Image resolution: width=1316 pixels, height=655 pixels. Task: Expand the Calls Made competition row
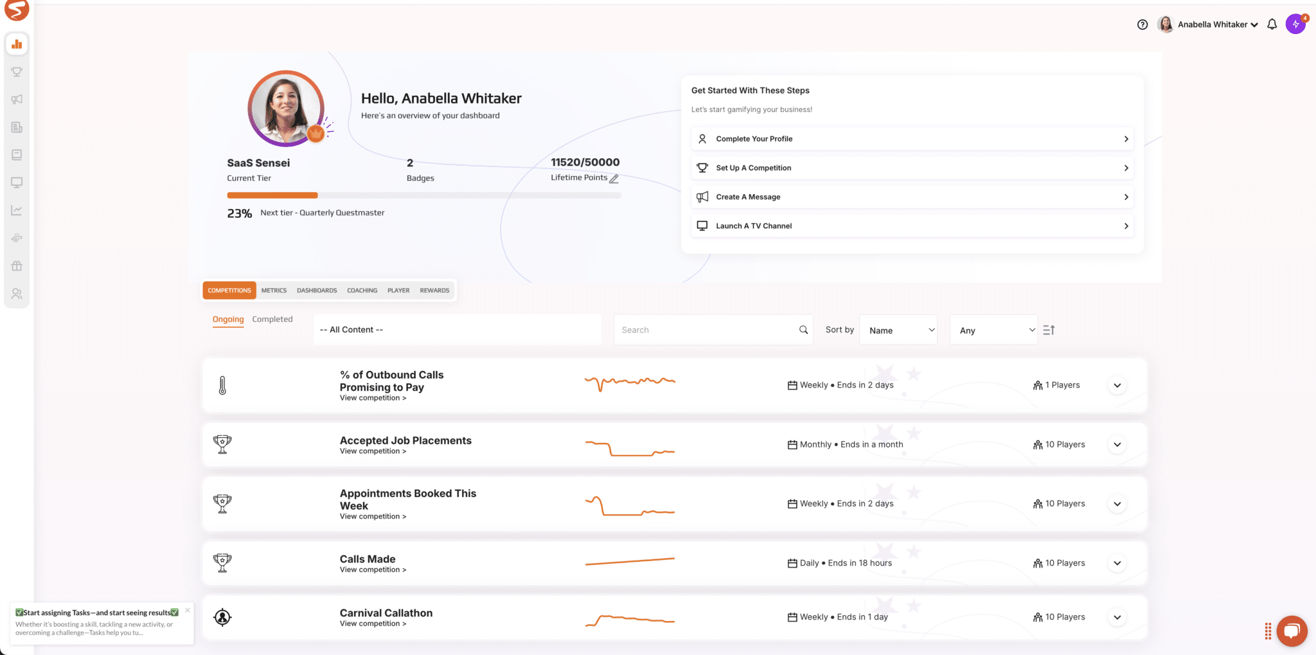click(x=1117, y=562)
